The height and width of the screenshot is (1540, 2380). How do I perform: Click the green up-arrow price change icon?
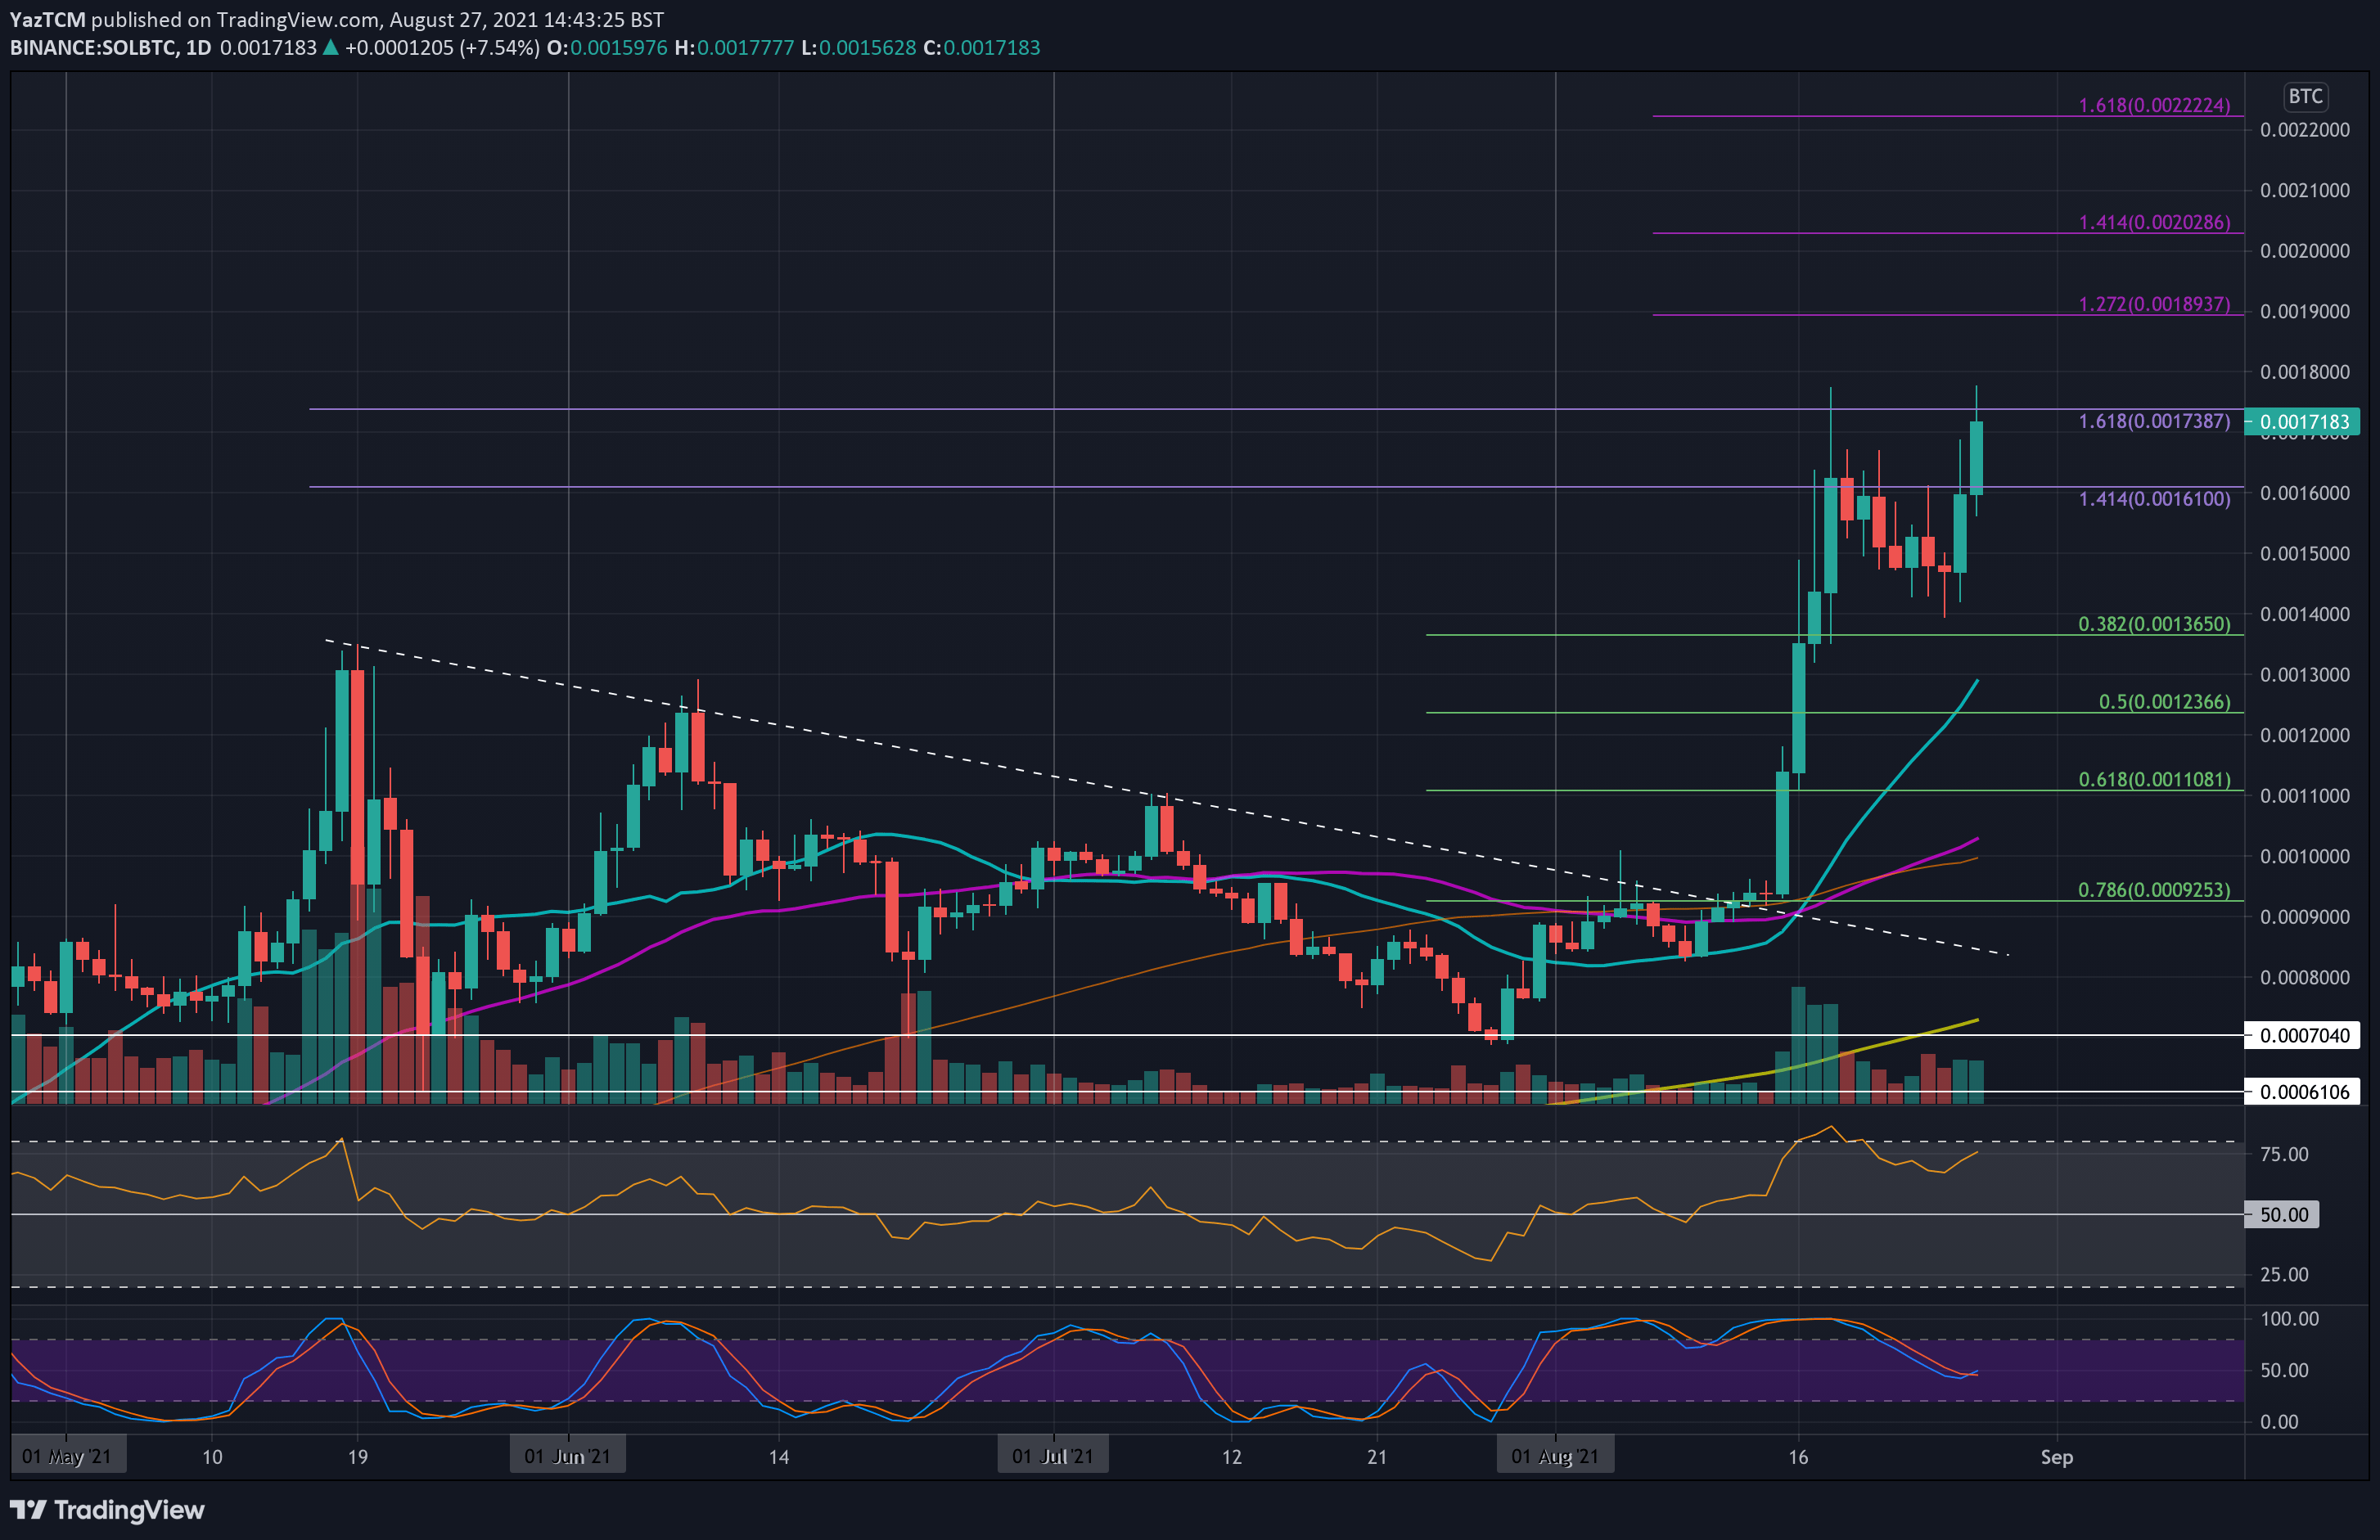coord(331,48)
